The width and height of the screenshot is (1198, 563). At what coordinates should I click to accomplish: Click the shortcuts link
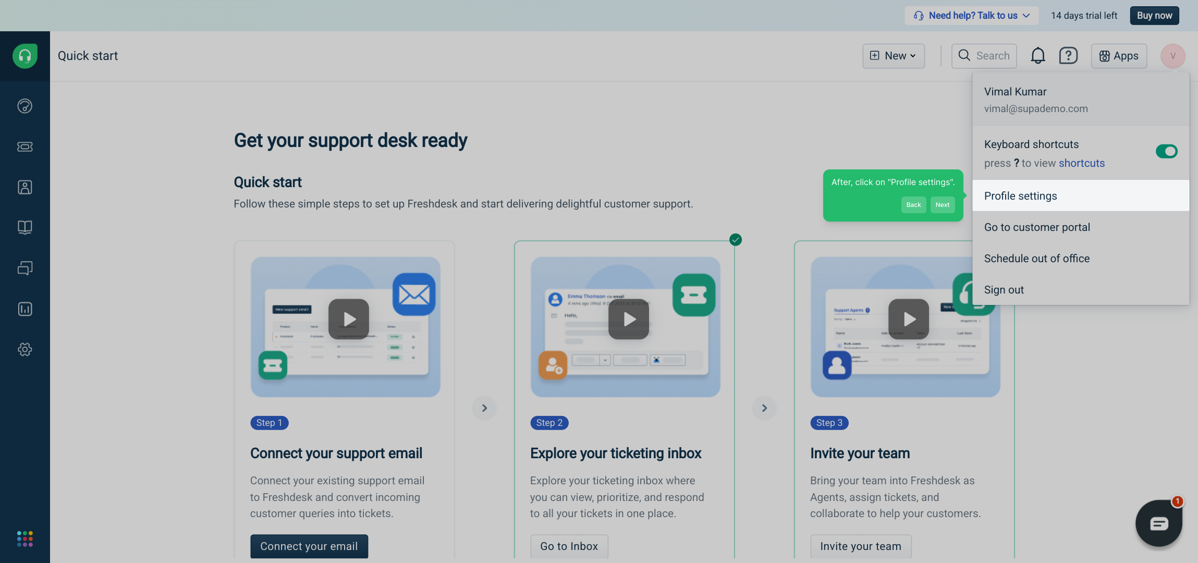[x=1081, y=163]
